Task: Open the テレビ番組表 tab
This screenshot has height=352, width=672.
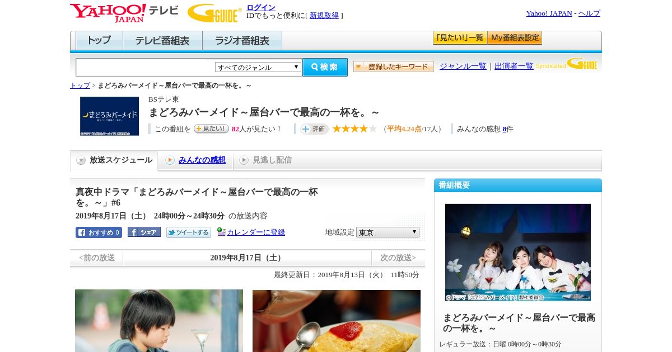Action: tap(162, 41)
